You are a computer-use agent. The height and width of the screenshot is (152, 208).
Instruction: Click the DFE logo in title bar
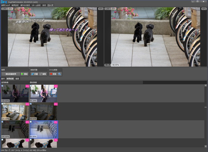coord(4,2)
